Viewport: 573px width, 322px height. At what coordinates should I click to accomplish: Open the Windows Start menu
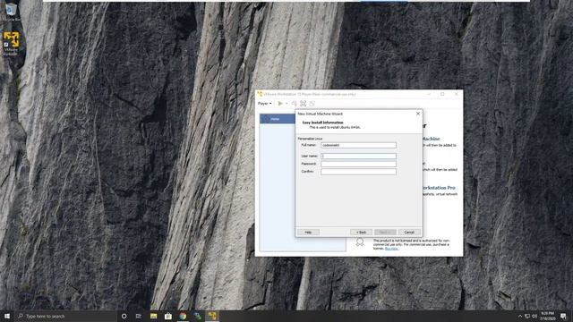pos(7,316)
